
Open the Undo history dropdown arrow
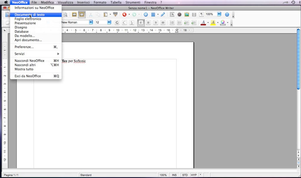click(x=129, y=14)
